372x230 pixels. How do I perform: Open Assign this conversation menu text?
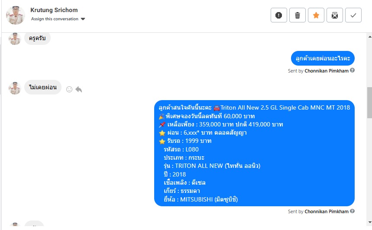55,19
